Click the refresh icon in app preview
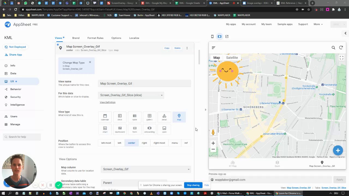 pyautogui.click(x=341, y=48)
